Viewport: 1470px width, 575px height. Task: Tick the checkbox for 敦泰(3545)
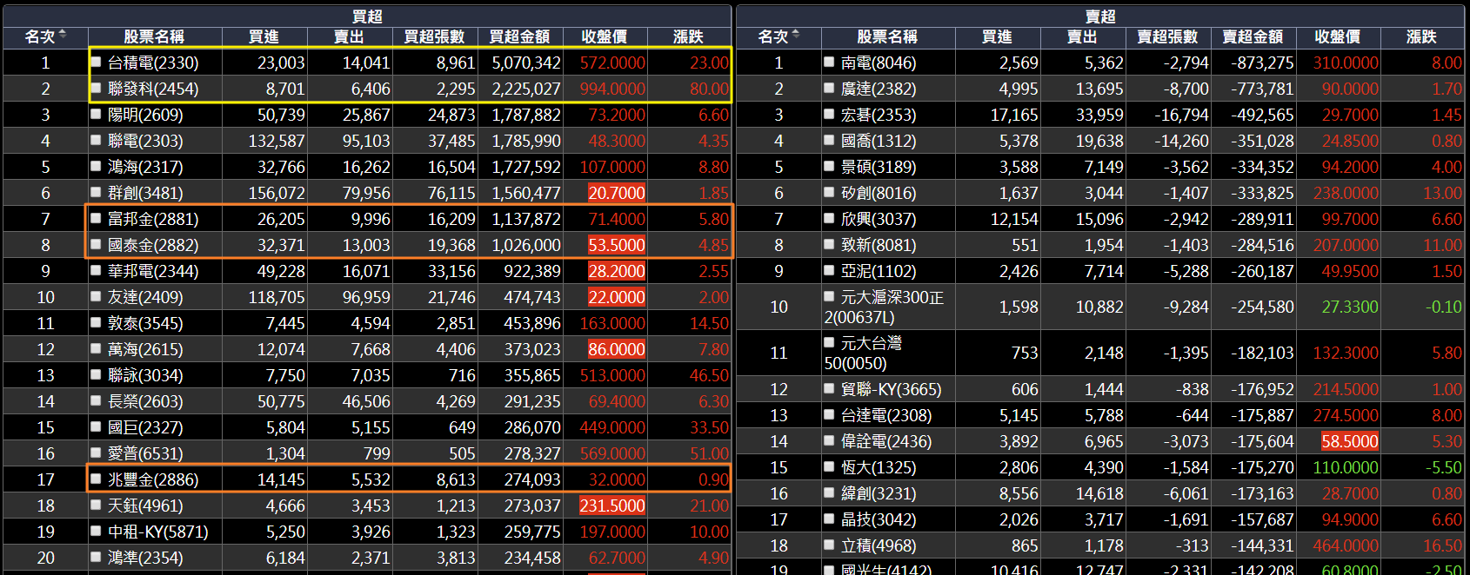pos(97,322)
